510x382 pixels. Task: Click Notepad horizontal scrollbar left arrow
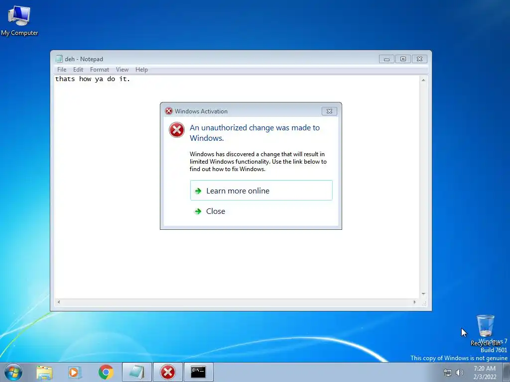point(59,302)
